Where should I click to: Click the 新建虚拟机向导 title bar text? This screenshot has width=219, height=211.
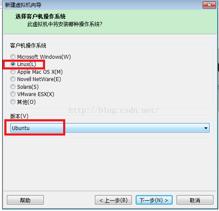[x=23, y=5]
